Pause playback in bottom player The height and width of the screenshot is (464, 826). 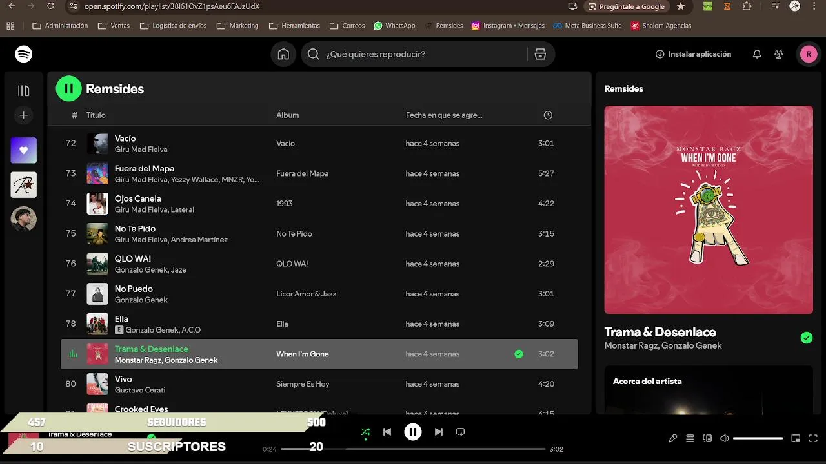(x=413, y=432)
